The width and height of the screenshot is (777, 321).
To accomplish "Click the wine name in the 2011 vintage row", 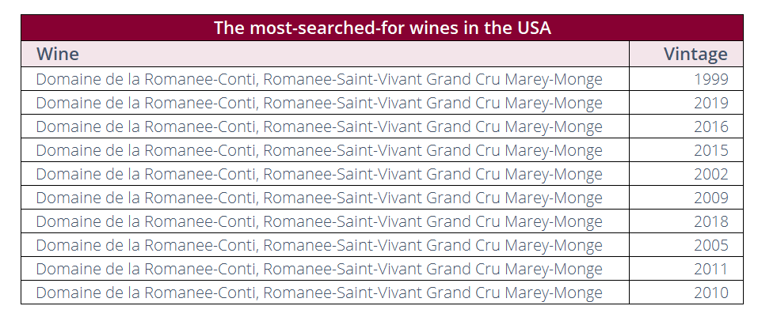I will click(x=319, y=269).
